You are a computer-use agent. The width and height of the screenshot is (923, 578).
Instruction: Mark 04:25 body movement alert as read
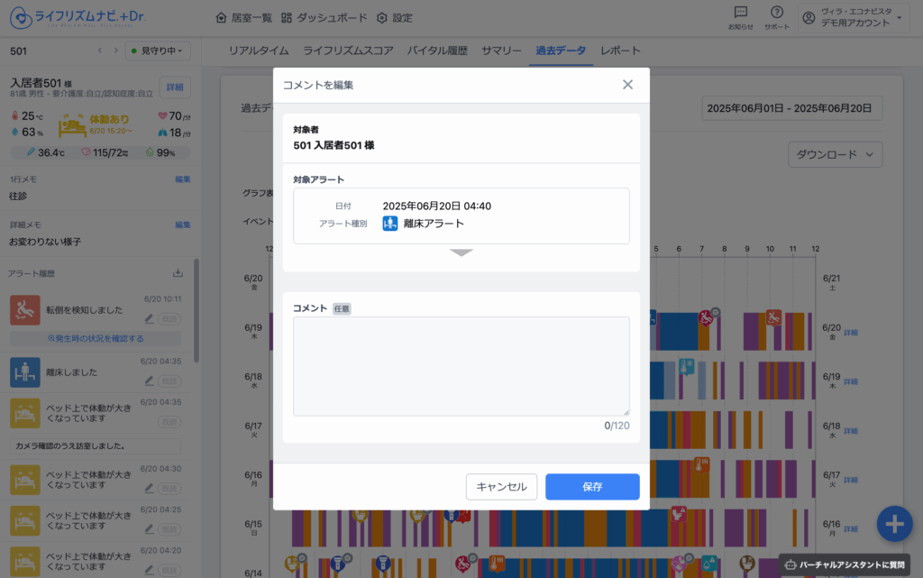click(169, 529)
